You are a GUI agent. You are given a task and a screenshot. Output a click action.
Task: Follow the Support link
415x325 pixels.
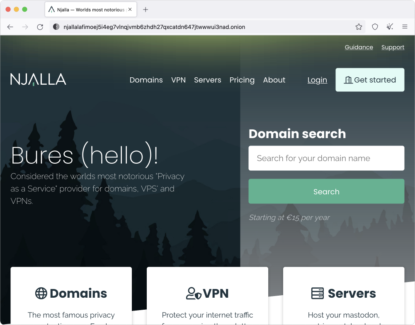click(393, 47)
